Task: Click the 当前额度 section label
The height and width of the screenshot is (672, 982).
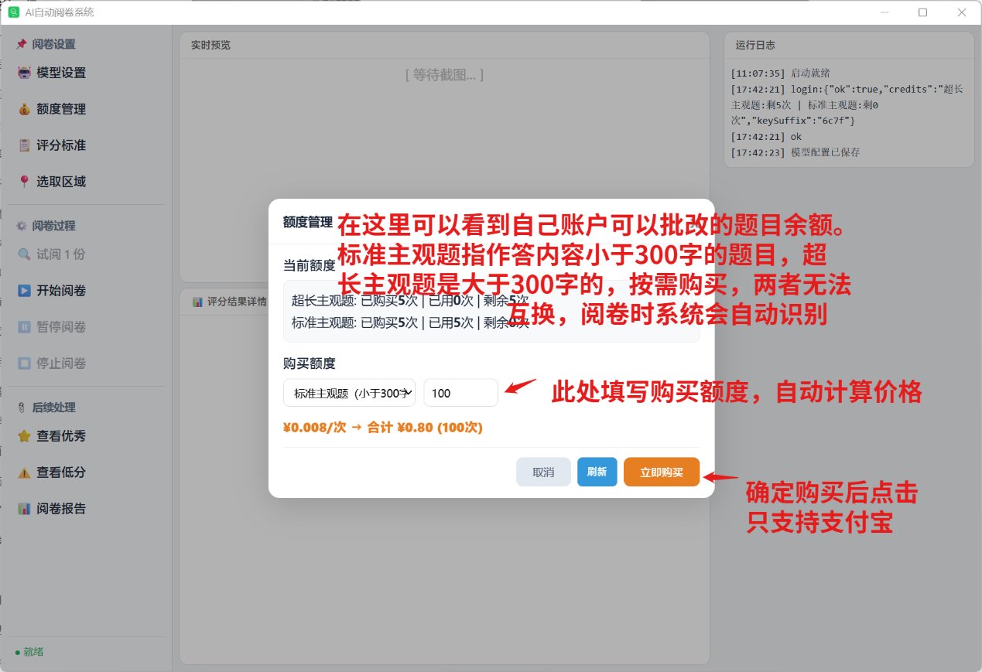Action: tap(310, 265)
